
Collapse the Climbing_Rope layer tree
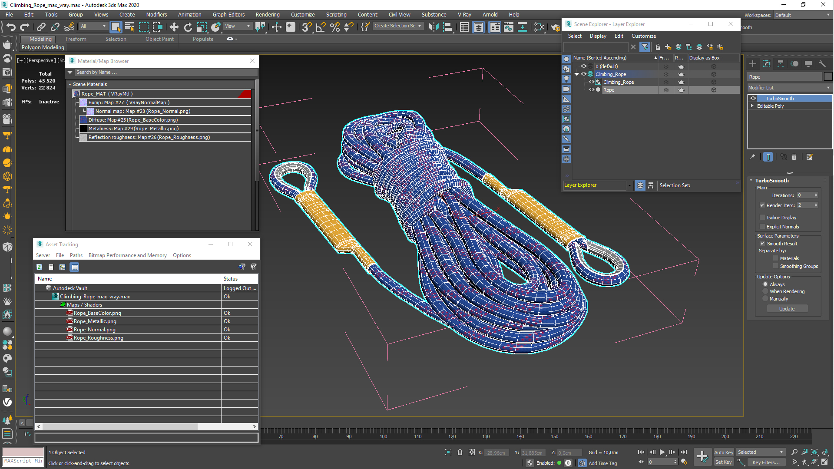577,74
